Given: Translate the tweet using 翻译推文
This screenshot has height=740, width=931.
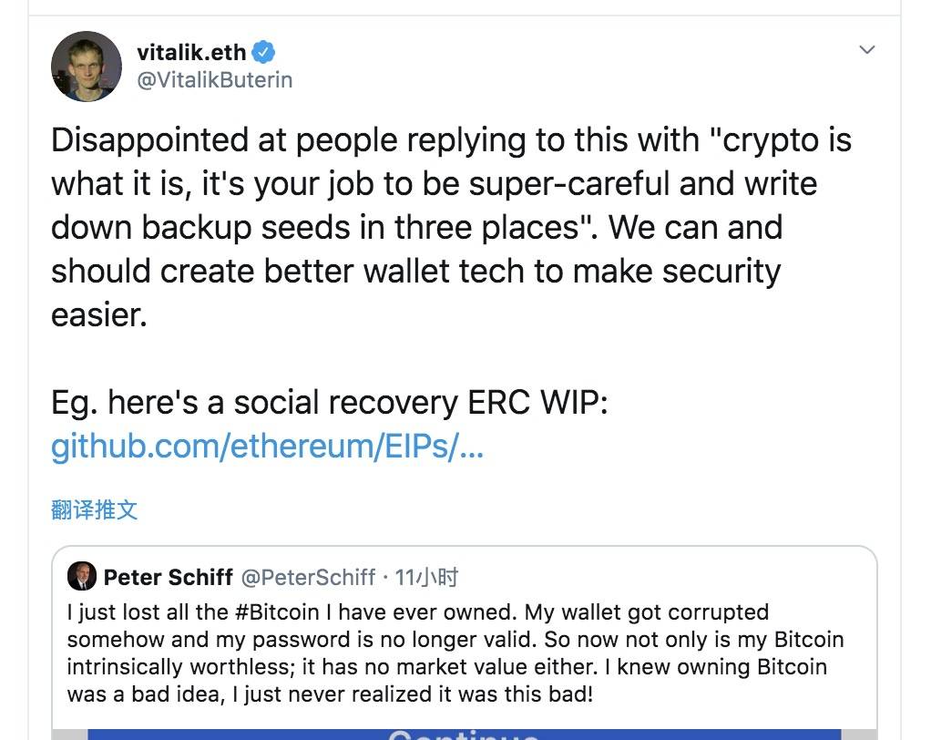Looking at the screenshot, I should pyautogui.click(x=93, y=509).
